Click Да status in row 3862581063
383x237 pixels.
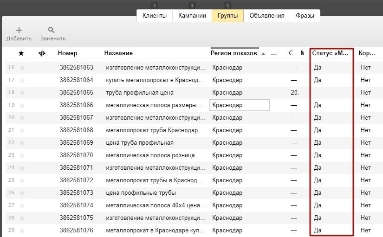point(318,68)
